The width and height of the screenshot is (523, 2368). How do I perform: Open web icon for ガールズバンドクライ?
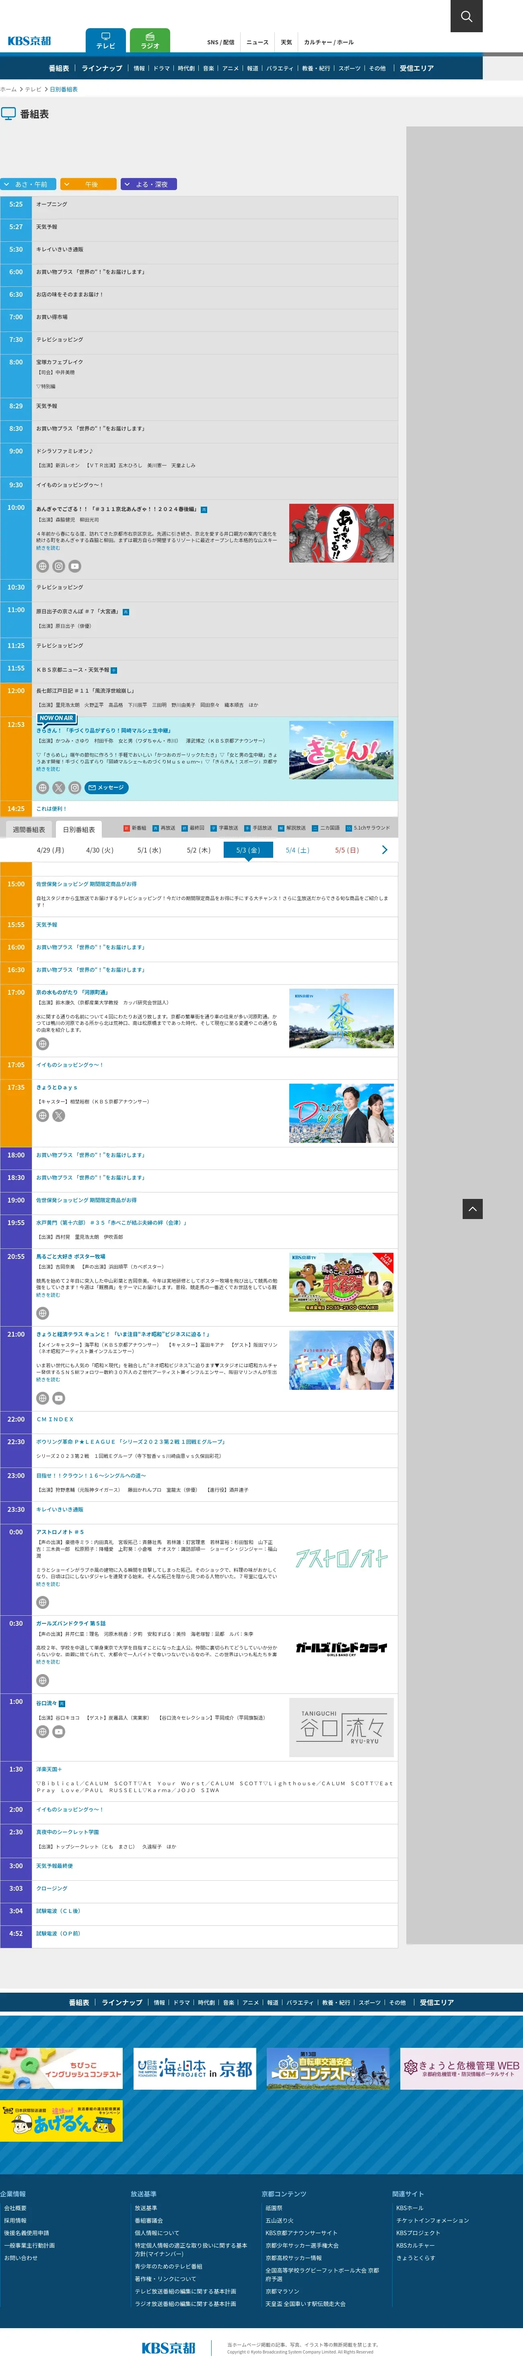(x=42, y=1681)
